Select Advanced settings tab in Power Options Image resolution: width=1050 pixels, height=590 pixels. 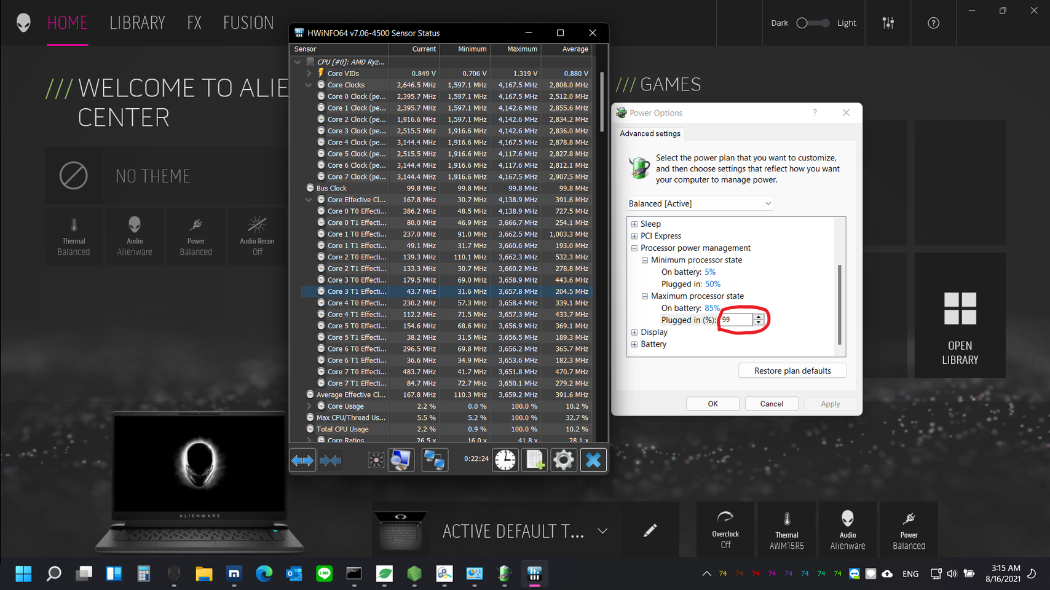click(650, 133)
